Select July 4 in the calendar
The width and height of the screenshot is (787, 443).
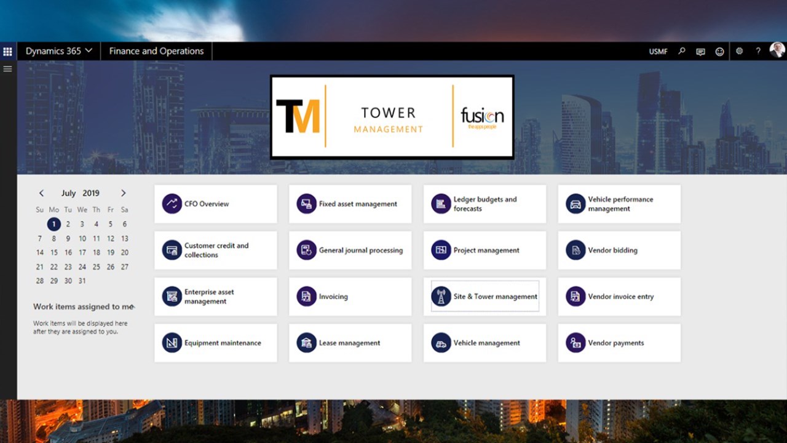point(97,224)
